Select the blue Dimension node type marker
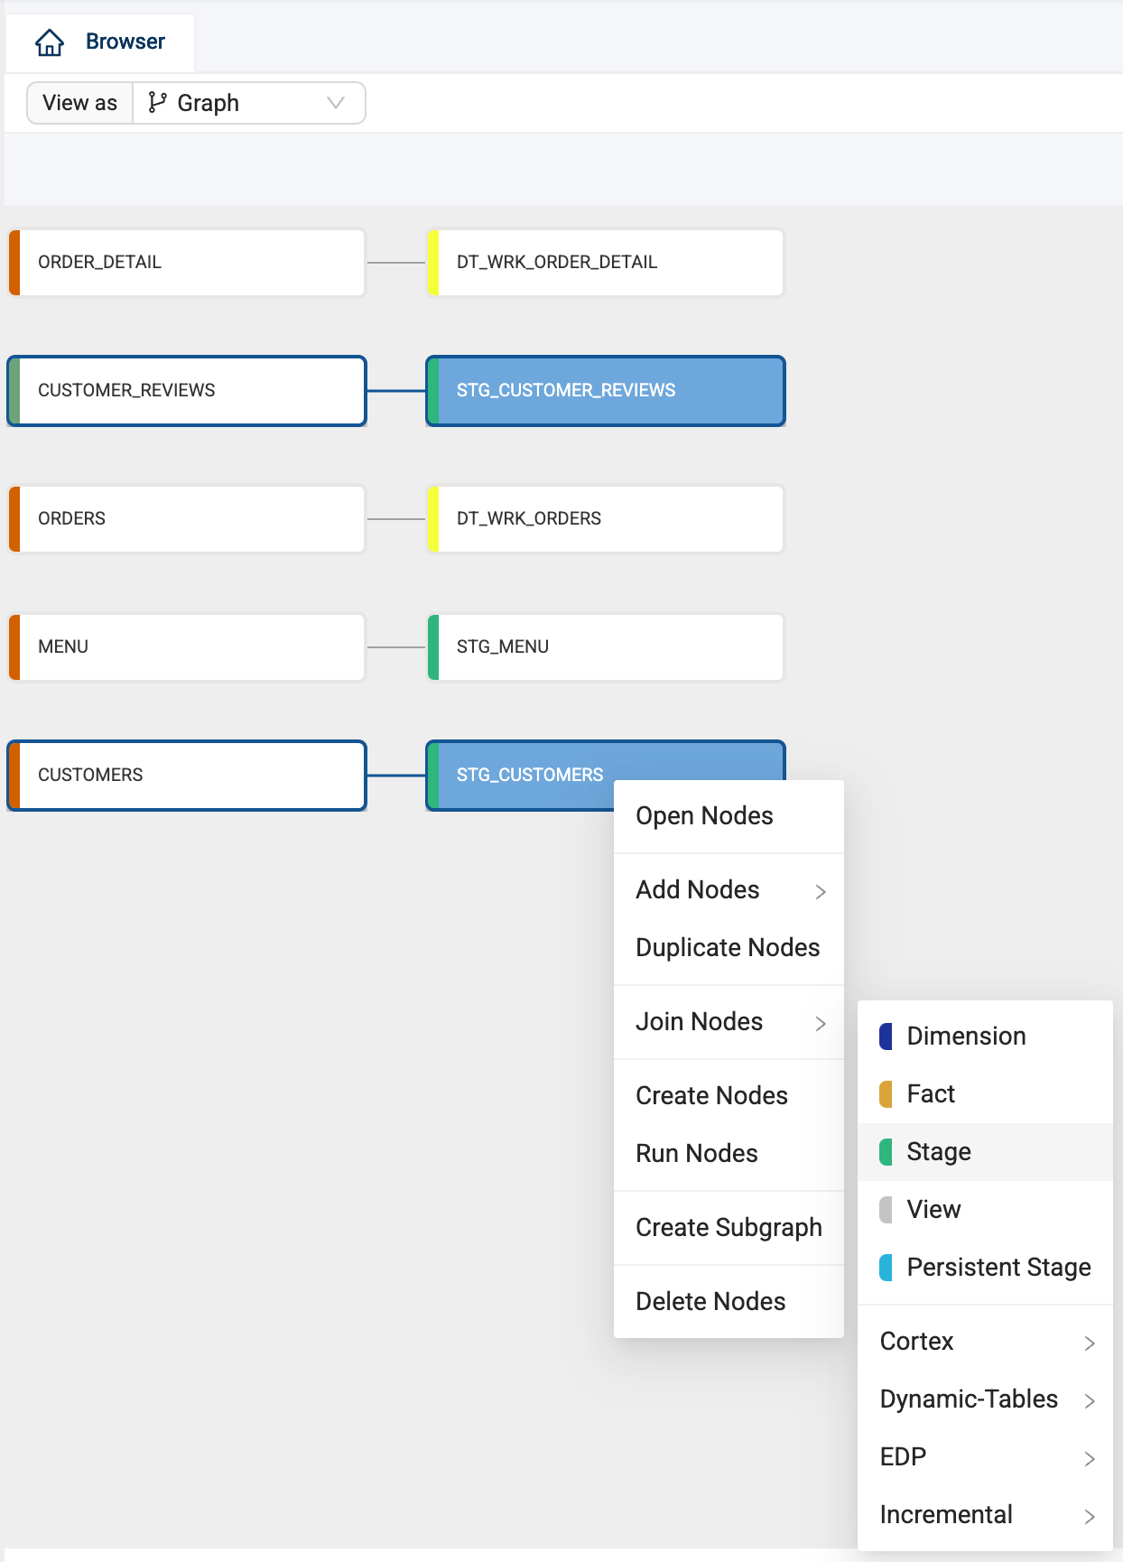The image size is (1123, 1562). click(x=886, y=1037)
